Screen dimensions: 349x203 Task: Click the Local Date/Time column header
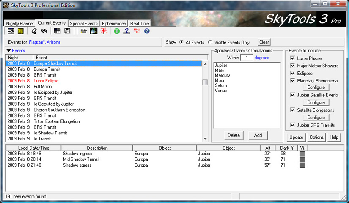pos(33,148)
